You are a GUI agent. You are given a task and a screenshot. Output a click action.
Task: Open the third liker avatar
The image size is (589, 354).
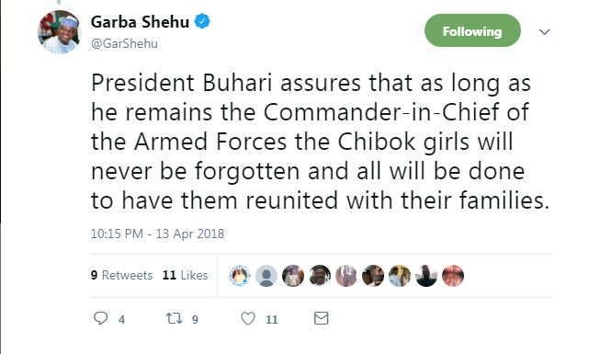pos(293,276)
